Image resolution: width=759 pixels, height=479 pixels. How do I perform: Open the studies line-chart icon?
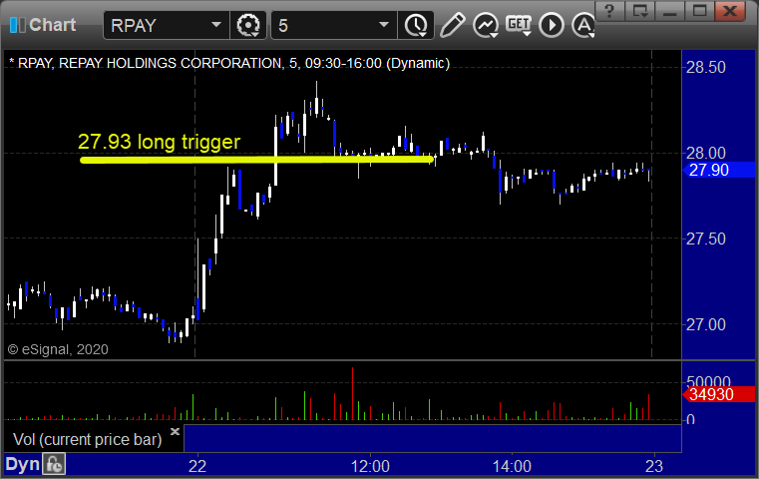click(x=486, y=25)
